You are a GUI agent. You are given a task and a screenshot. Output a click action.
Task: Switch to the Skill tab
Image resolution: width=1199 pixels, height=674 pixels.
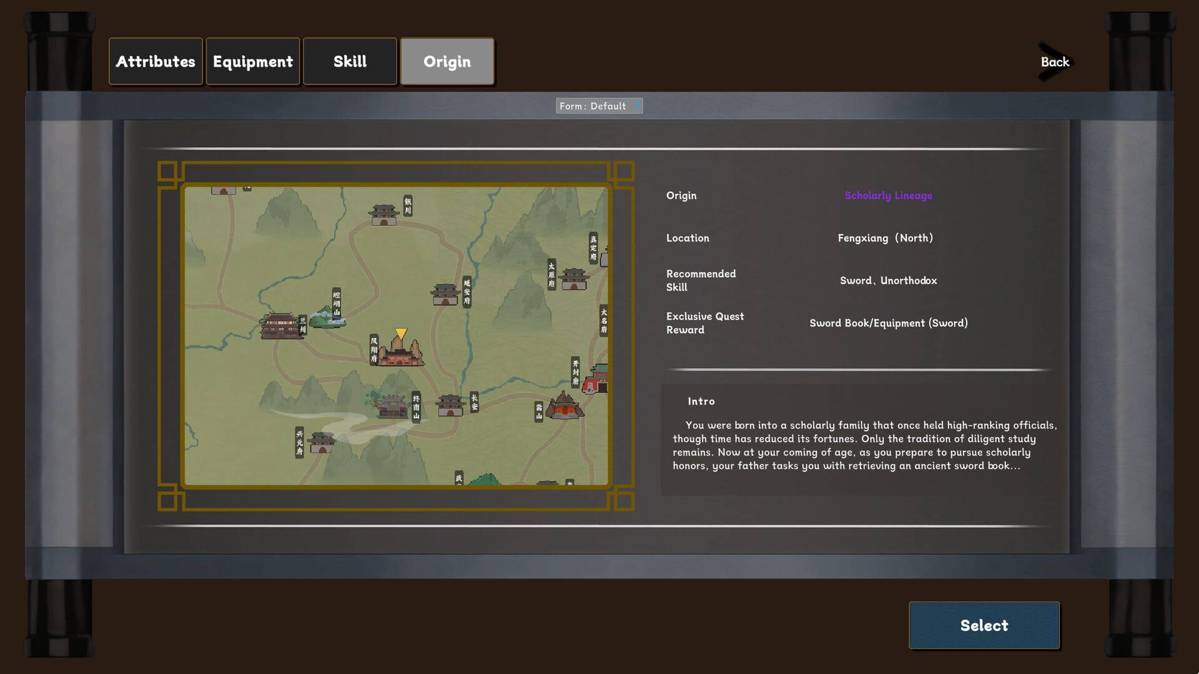point(350,61)
